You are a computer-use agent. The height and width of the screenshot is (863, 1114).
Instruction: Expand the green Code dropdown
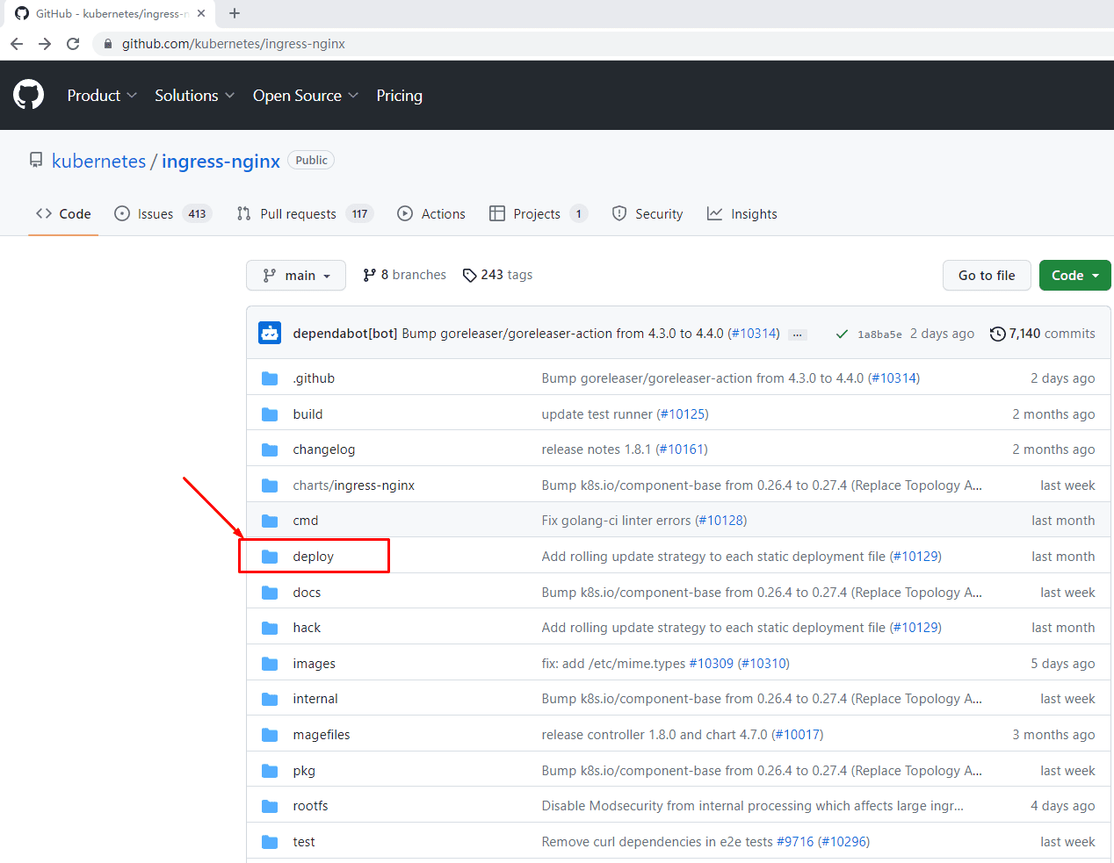[x=1075, y=276]
